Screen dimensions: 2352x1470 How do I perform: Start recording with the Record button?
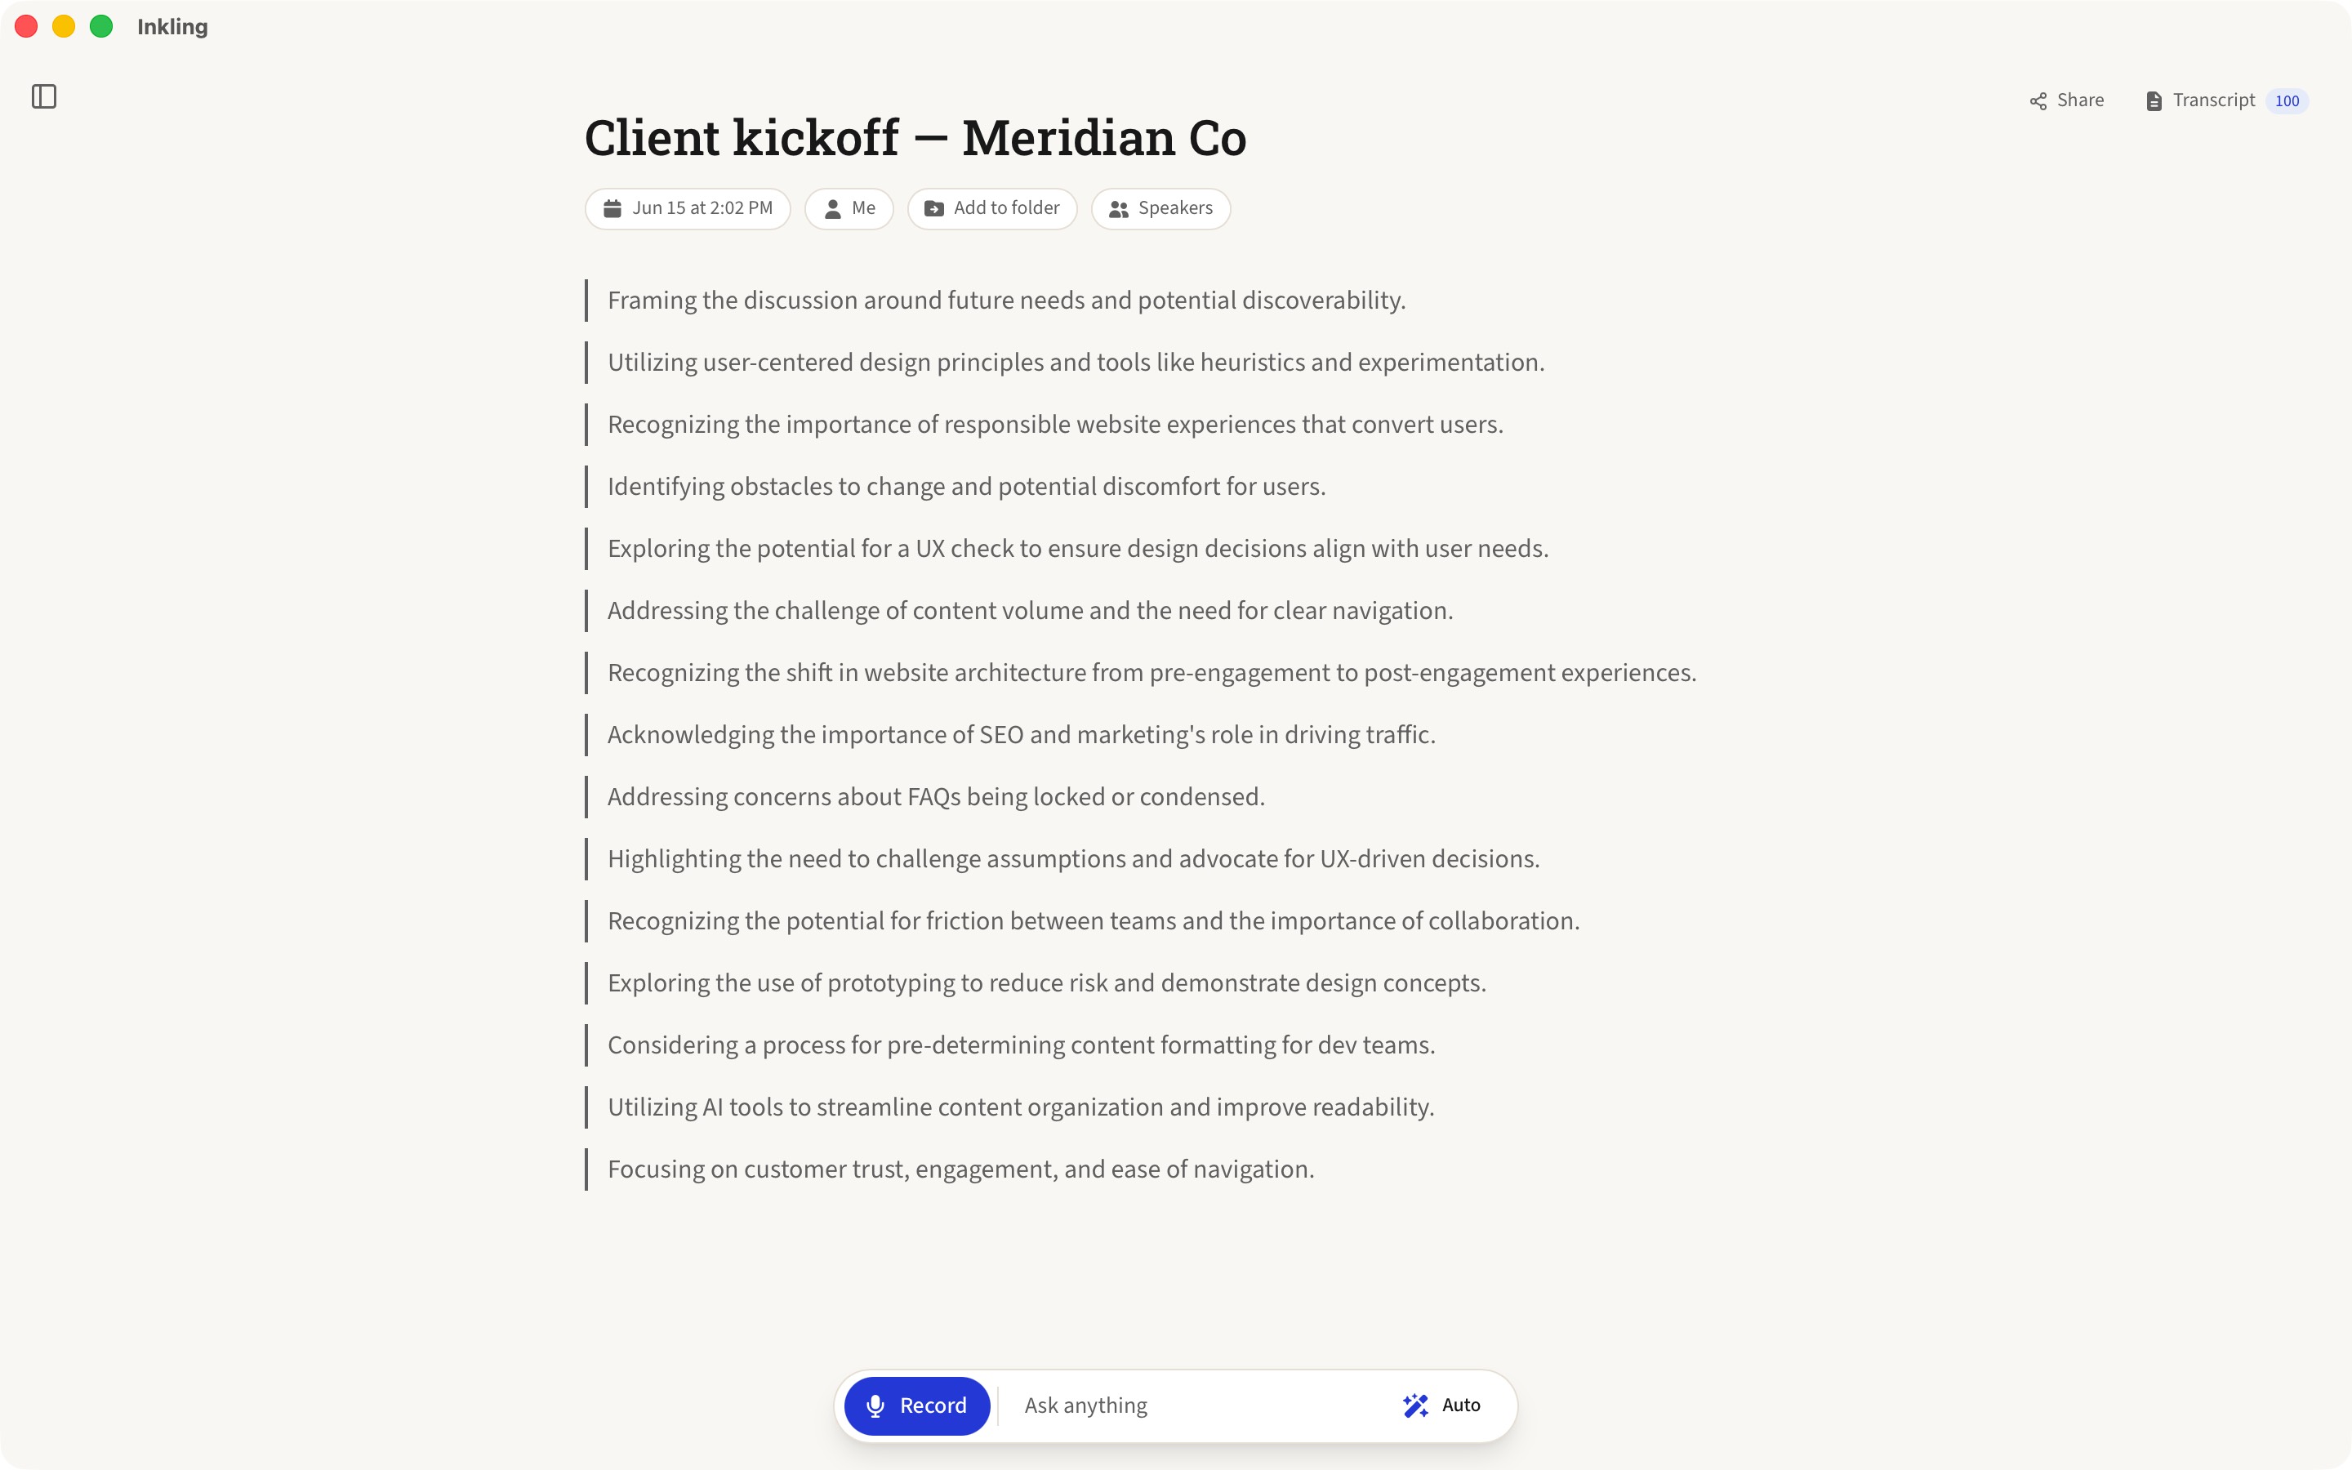pyautogui.click(x=916, y=1405)
